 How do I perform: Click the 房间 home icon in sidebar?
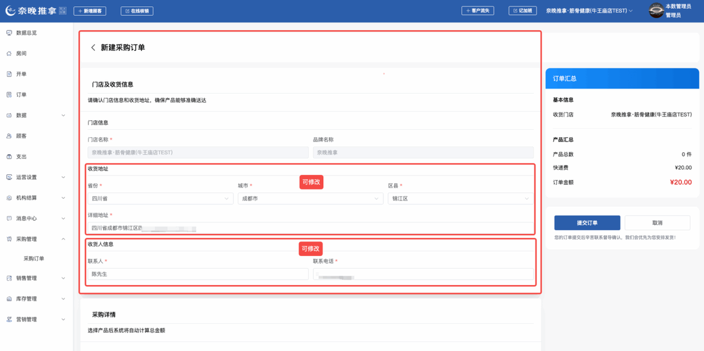coord(9,53)
